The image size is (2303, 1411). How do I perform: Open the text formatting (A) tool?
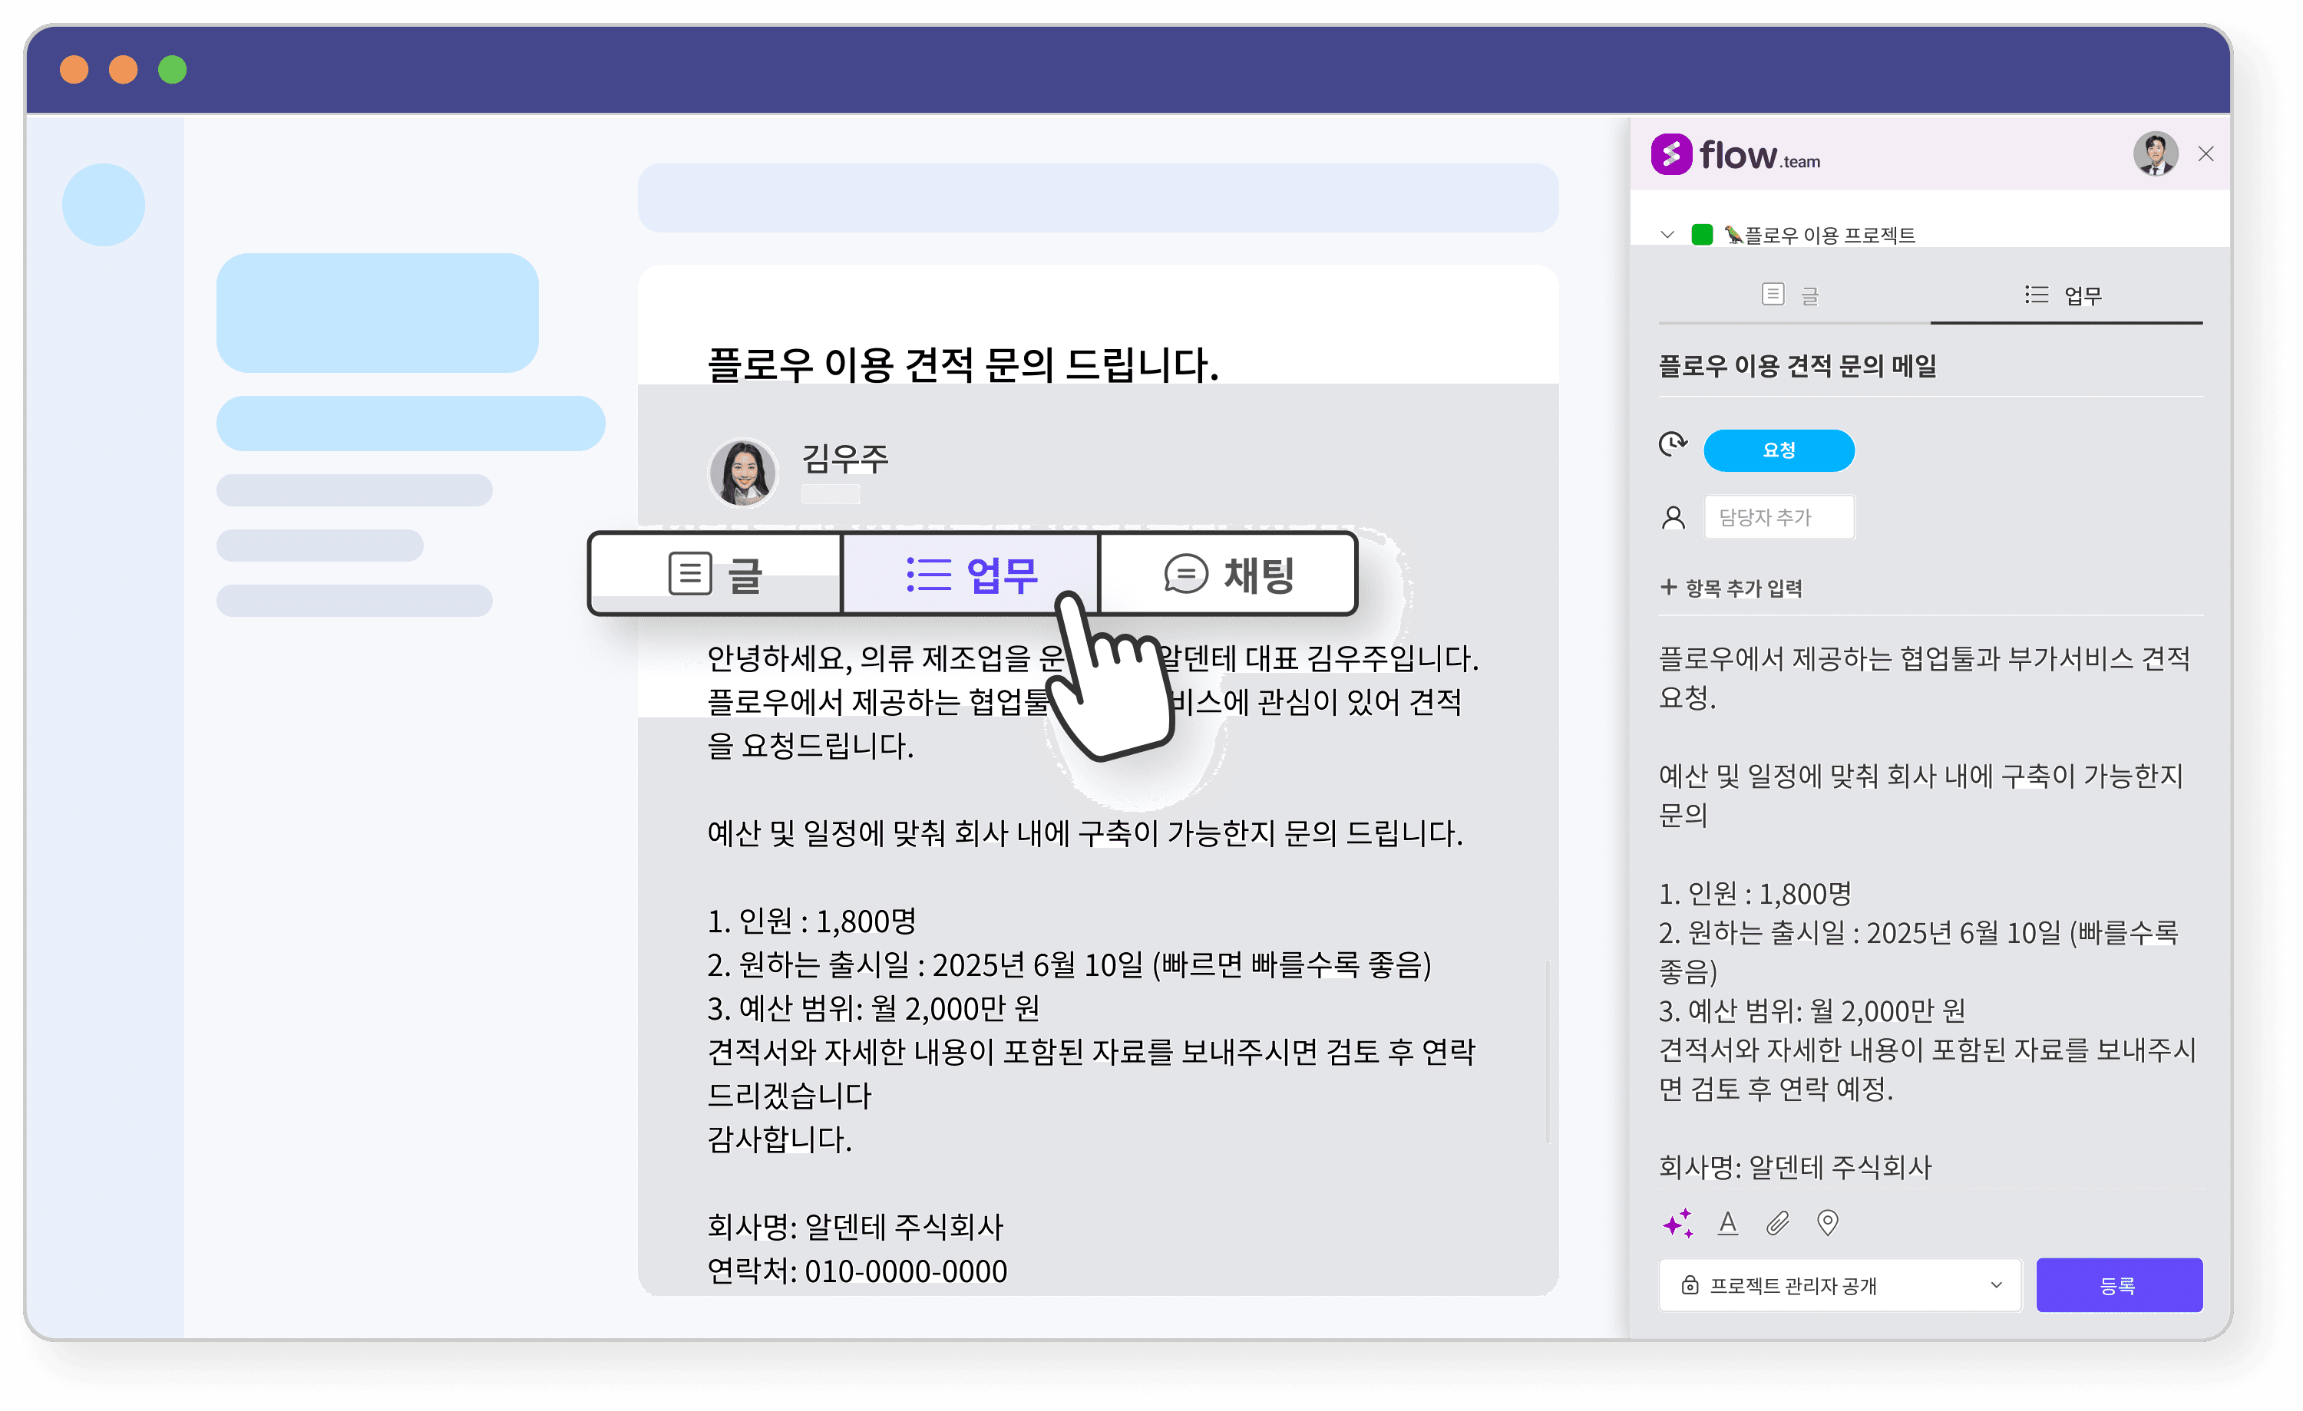(x=1727, y=1223)
